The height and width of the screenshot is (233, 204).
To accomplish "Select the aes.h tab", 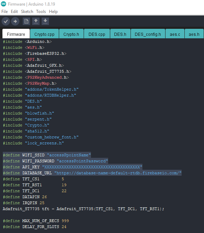I will click(194, 34).
